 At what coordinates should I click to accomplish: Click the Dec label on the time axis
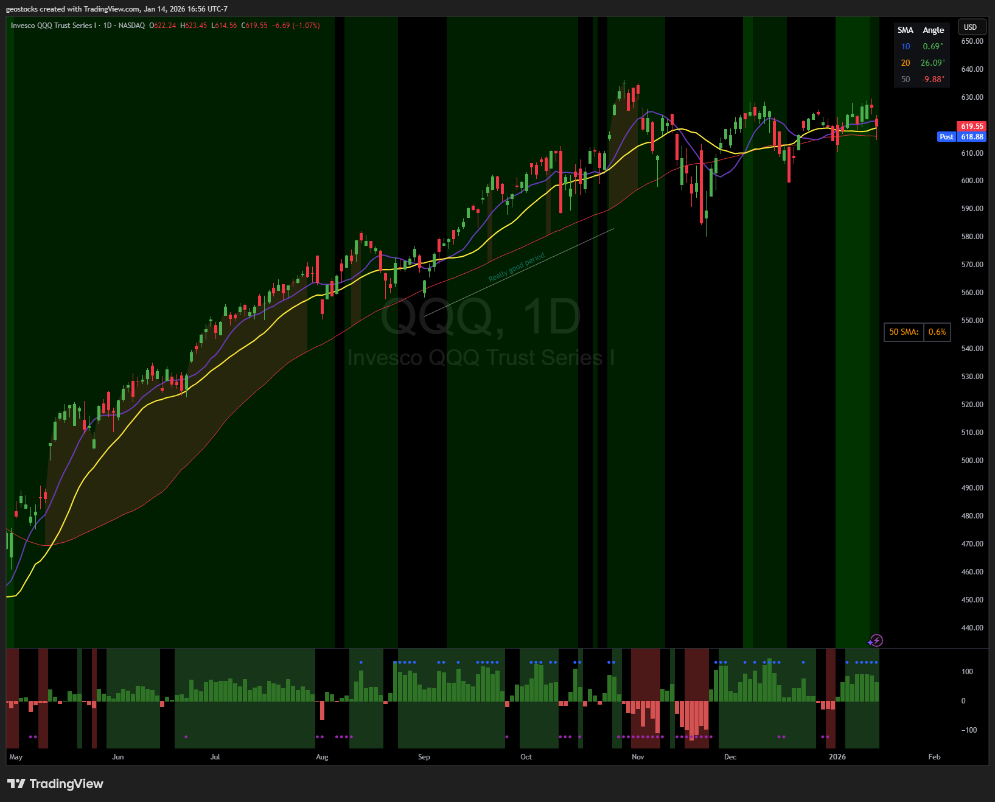[730, 757]
